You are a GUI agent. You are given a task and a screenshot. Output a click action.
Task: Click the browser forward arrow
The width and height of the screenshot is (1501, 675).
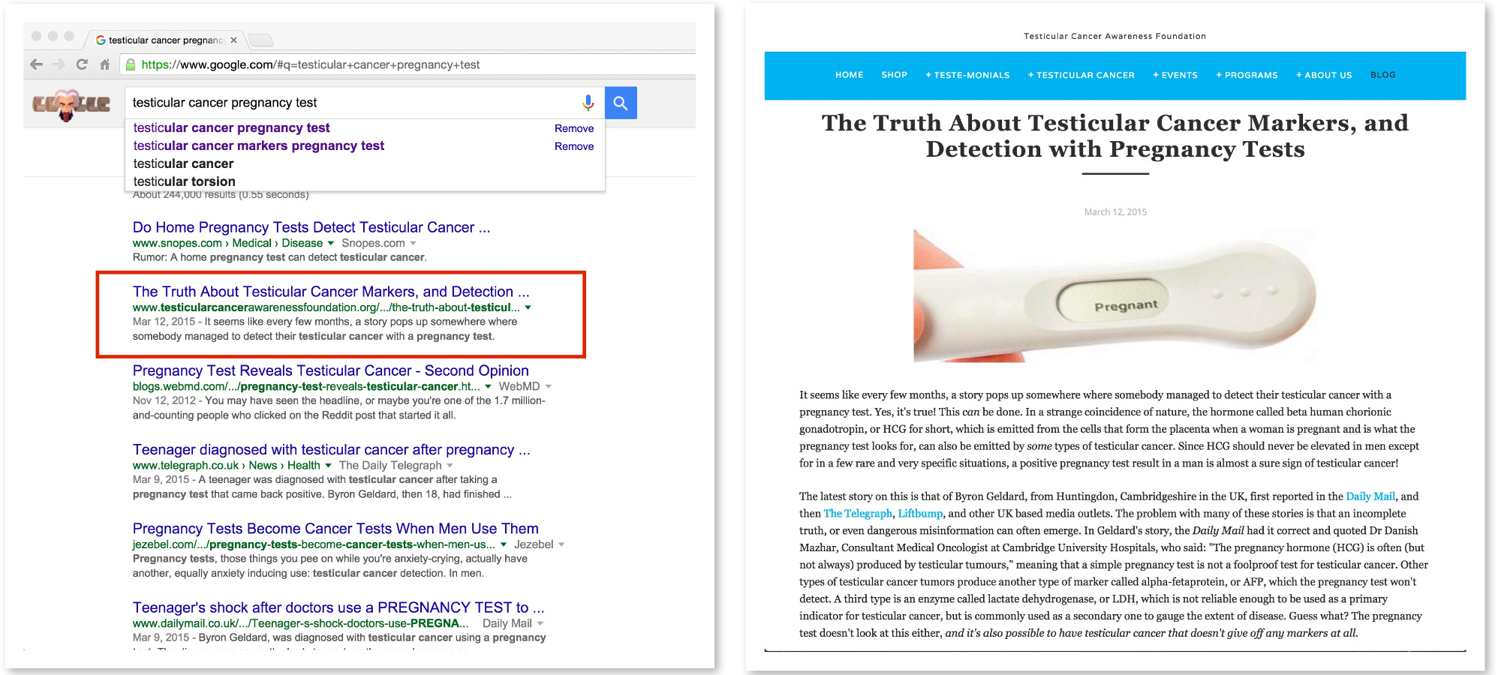click(x=59, y=64)
